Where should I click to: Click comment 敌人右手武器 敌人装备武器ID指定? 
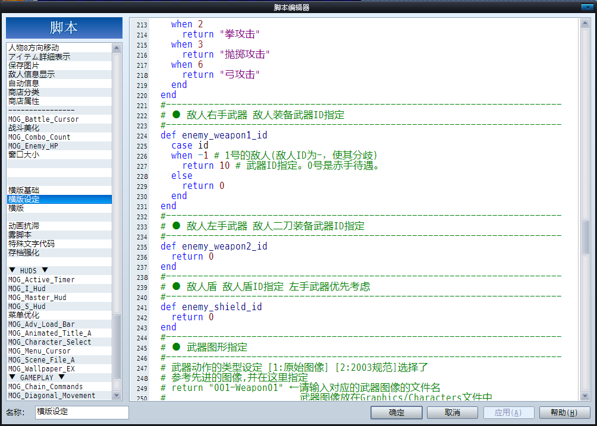pyautogui.click(x=253, y=115)
